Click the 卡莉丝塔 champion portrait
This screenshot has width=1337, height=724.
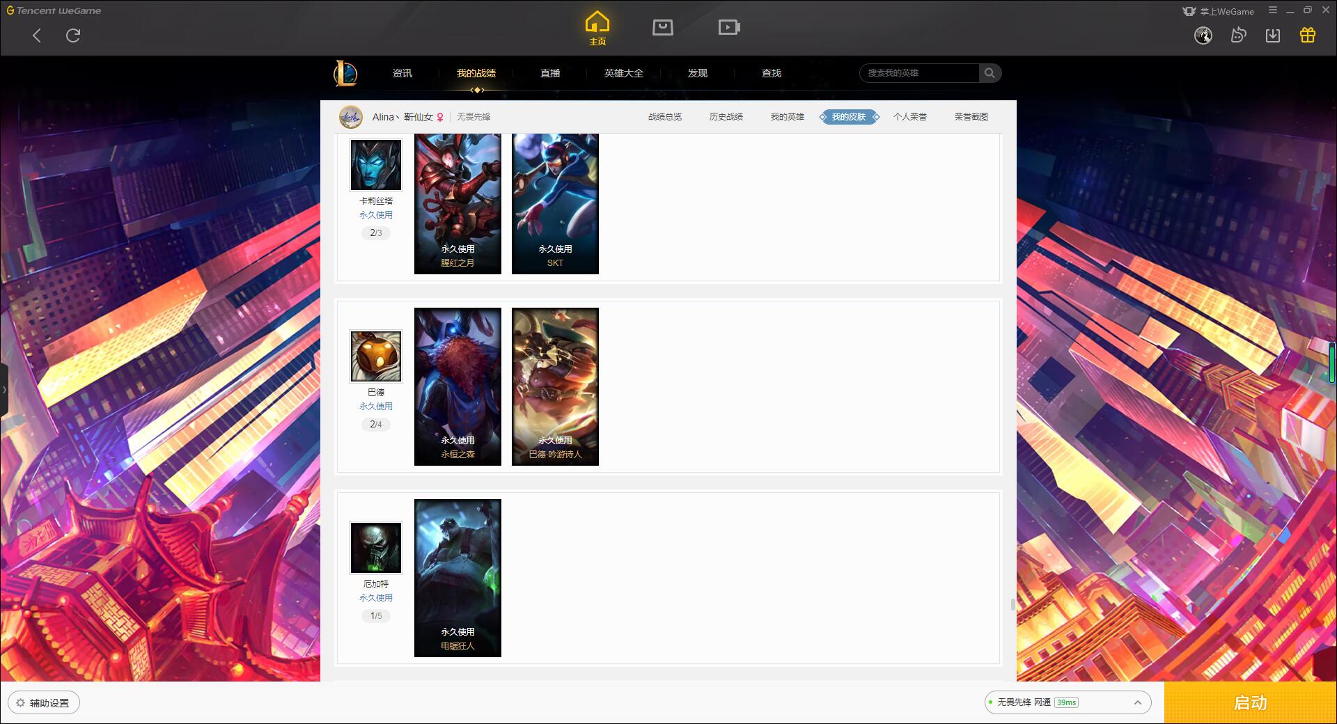(x=376, y=165)
